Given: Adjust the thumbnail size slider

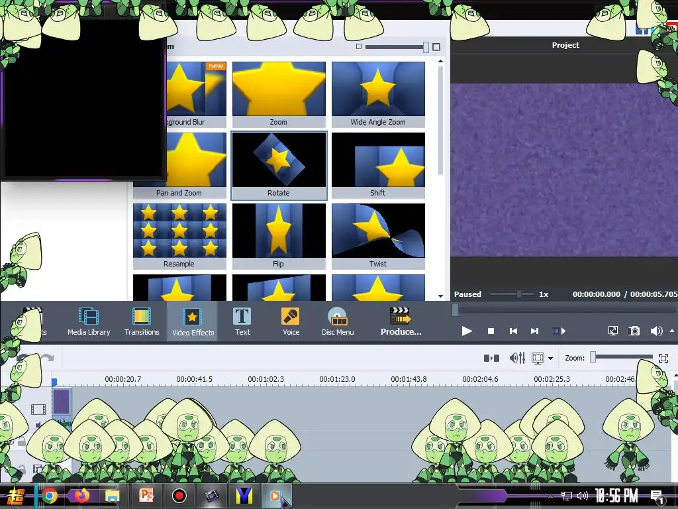Looking at the screenshot, I should (426, 47).
